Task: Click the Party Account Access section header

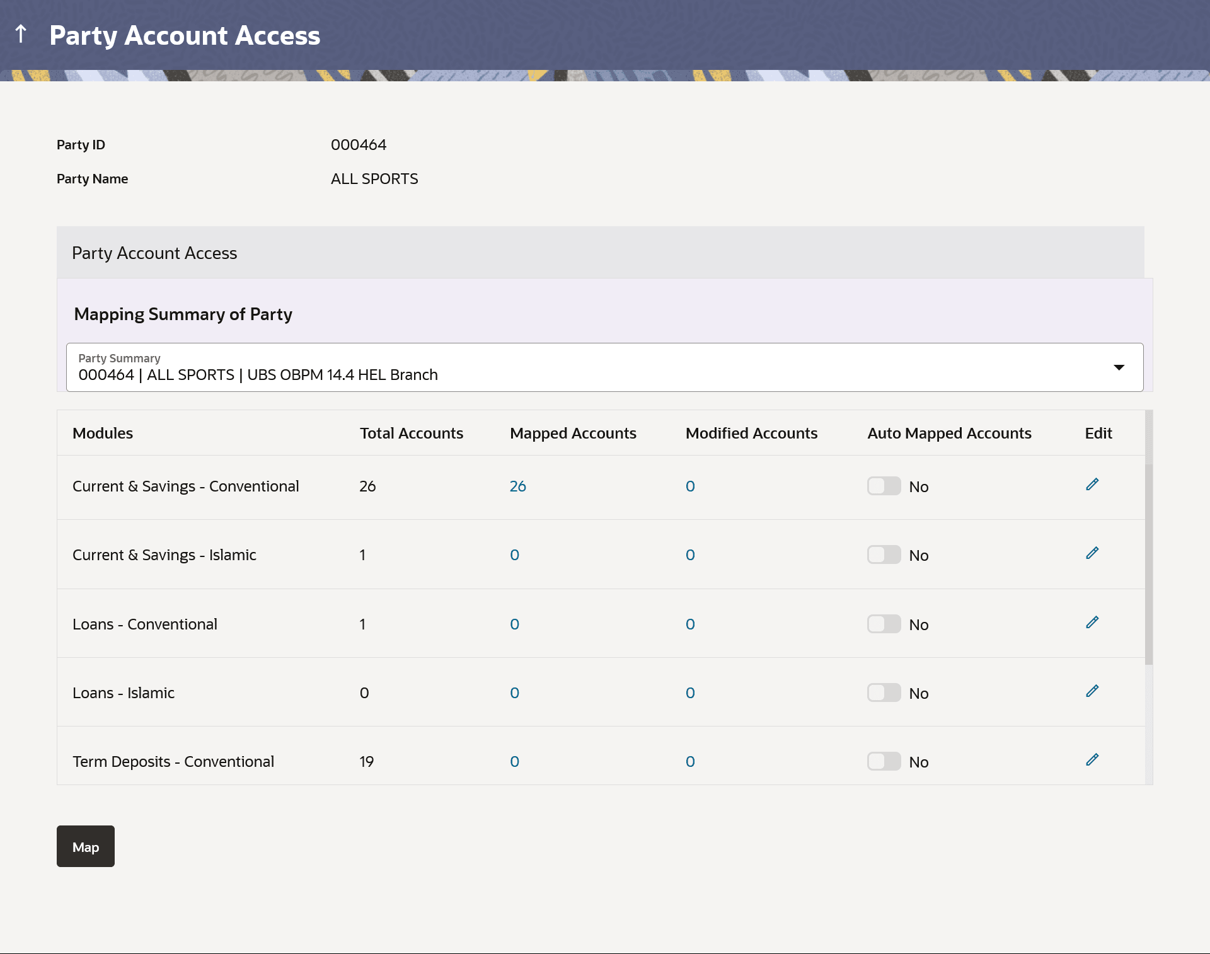Action: tap(154, 253)
